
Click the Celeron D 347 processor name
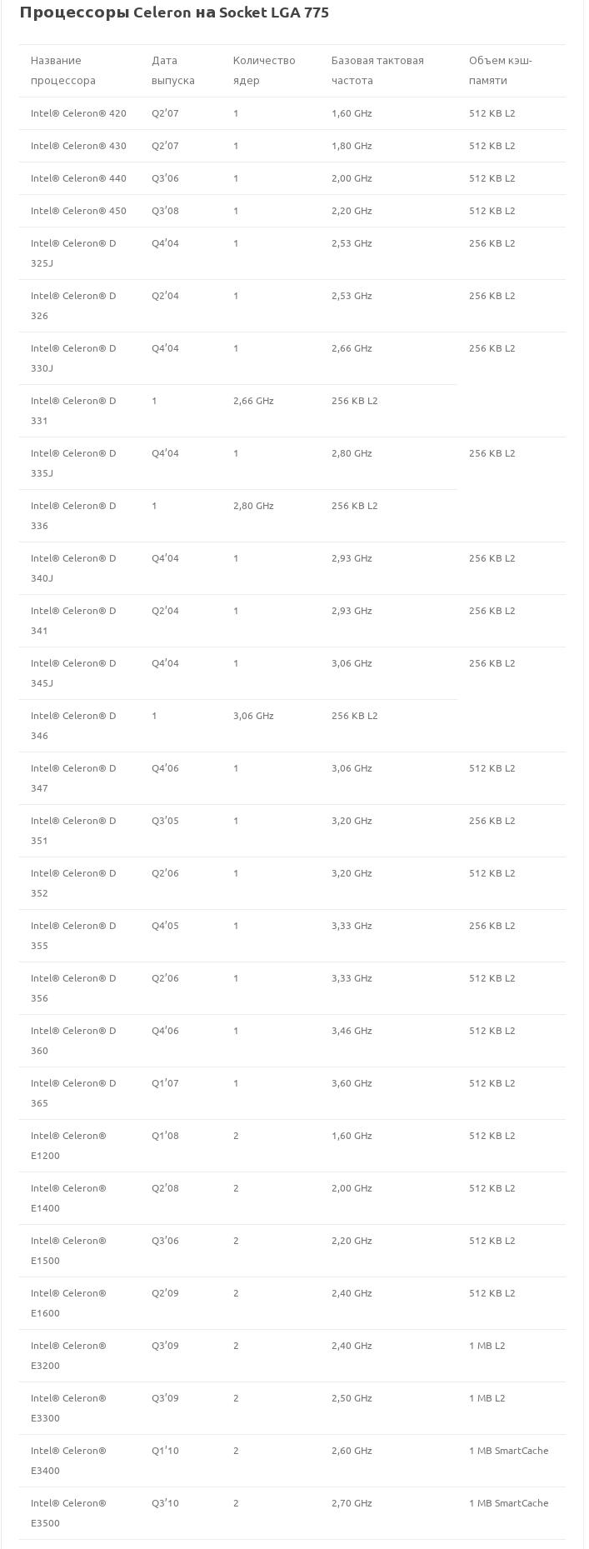[73, 778]
